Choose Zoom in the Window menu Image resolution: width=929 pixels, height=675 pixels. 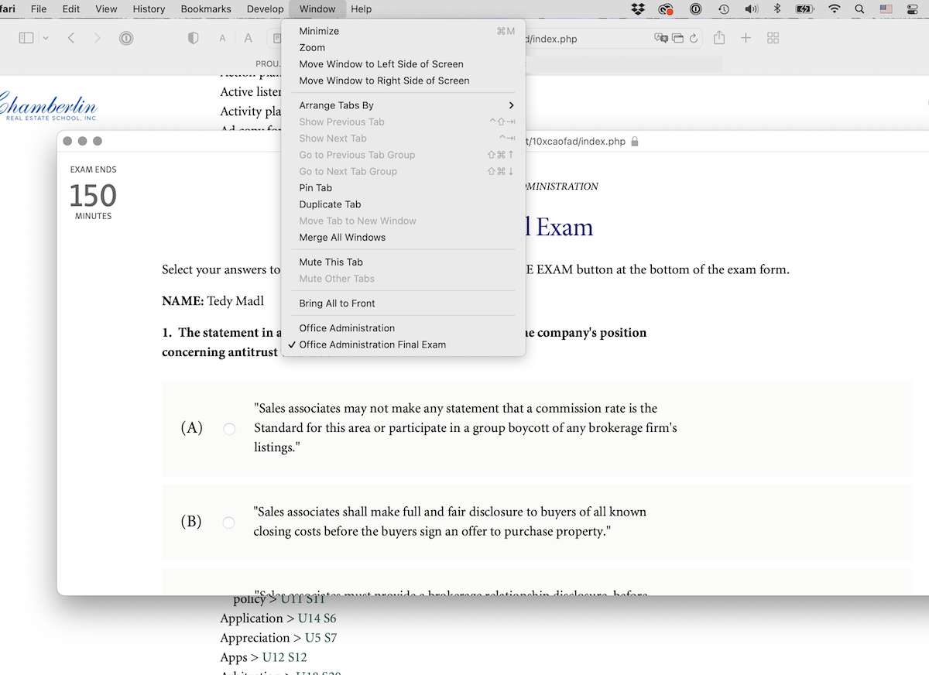tap(403, 47)
